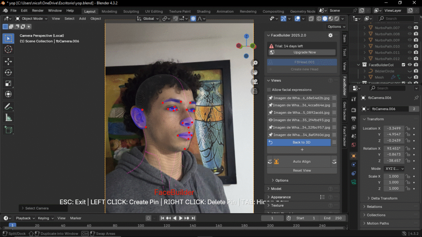Click the Add Cube tool icon

click(8, 130)
